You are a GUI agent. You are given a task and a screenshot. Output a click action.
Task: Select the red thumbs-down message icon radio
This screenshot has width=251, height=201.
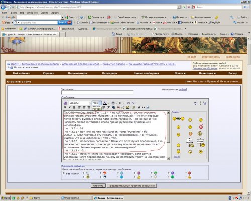[x=101, y=173]
